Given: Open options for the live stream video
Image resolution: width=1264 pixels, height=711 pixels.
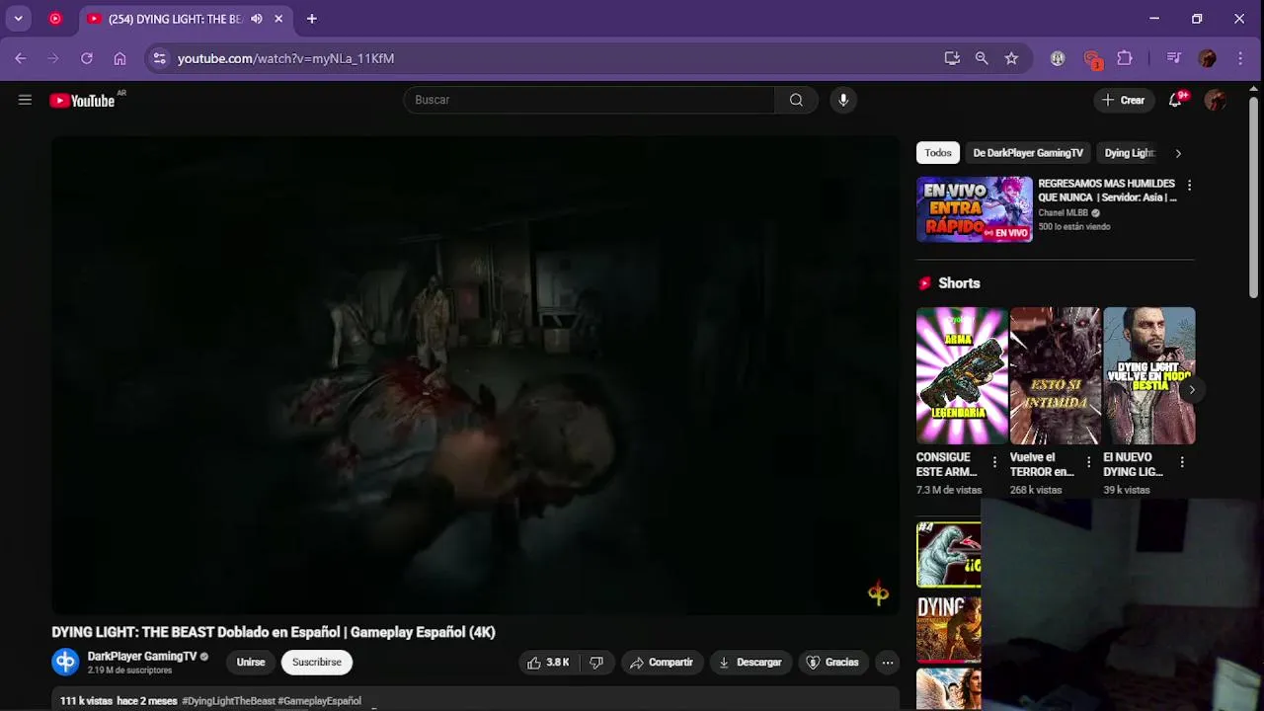Looking at the screenshot, I should tap(1189, 186).
